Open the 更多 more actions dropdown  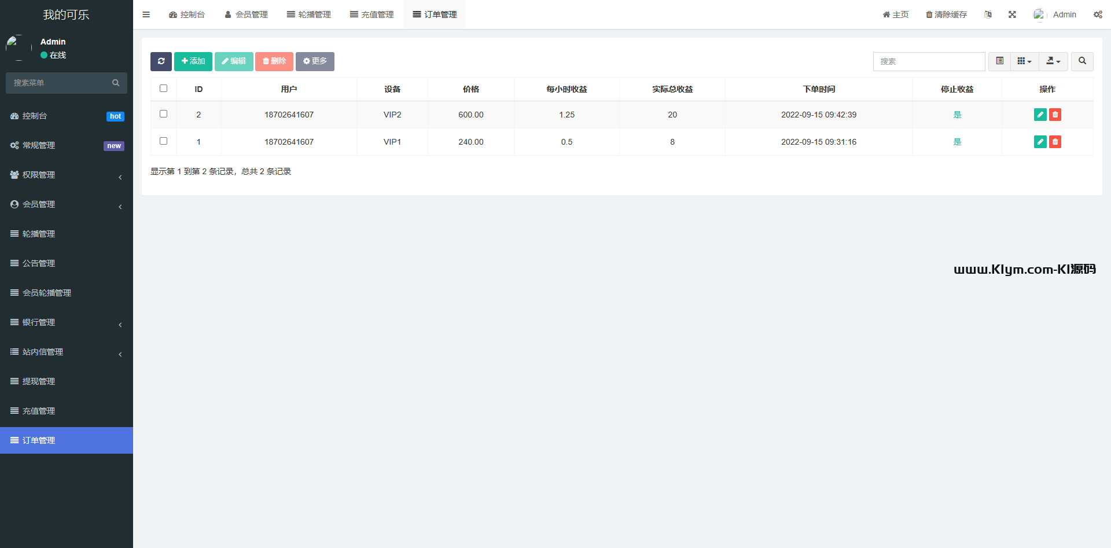[x=315, y=61]
